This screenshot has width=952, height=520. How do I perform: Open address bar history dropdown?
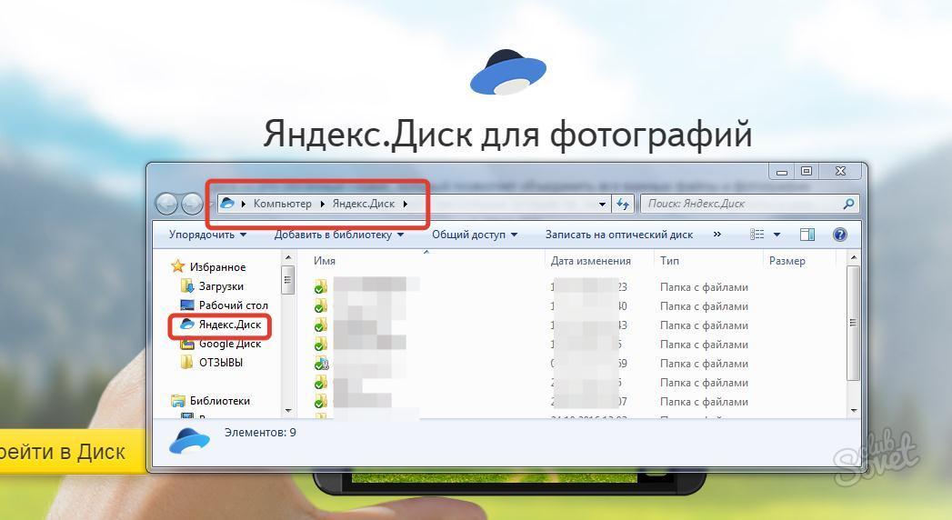point(602,205)
